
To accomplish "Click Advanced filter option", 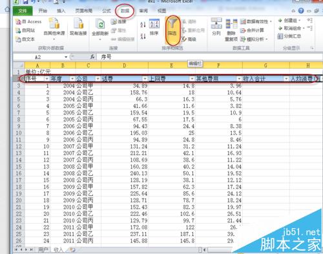I will (189, 39).
